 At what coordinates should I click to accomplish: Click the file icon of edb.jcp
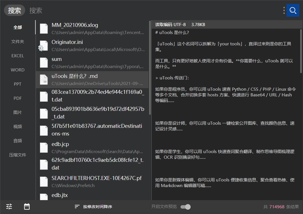[44, 147]
